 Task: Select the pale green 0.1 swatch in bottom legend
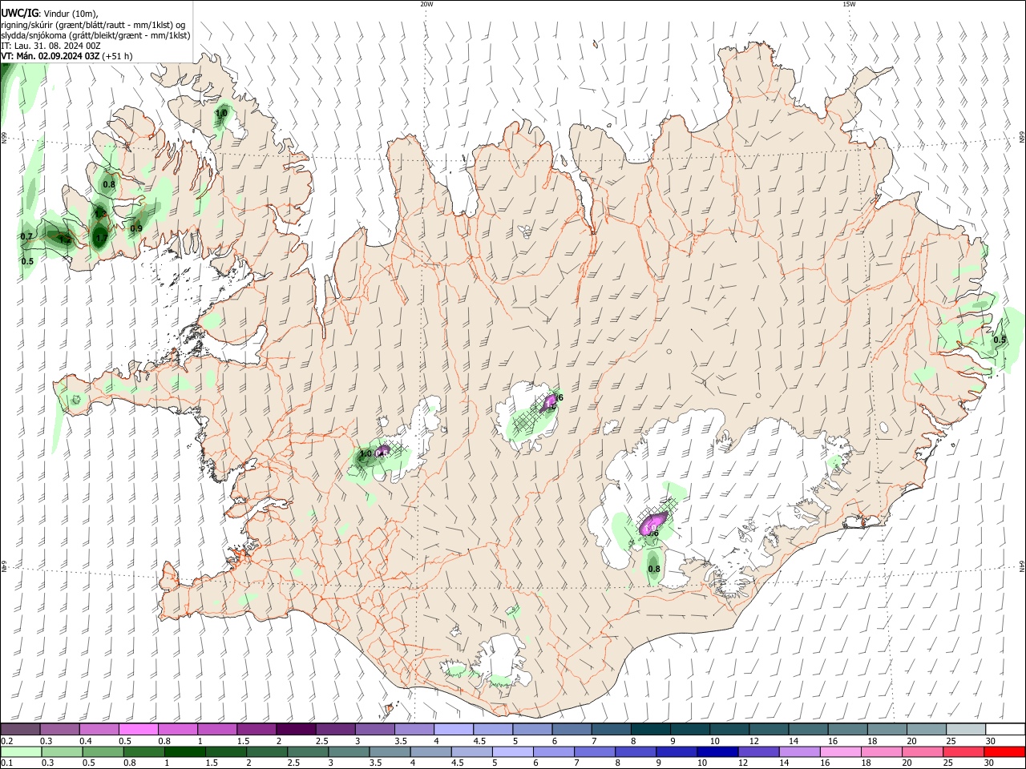tap(22, 751)
